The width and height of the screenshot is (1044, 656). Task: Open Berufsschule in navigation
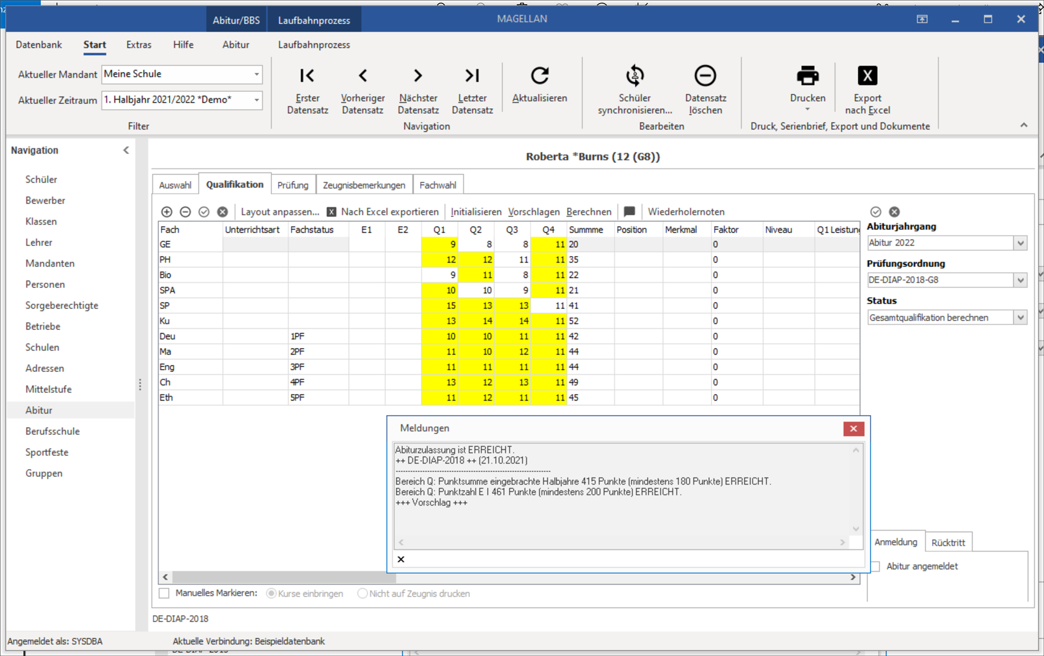tap(52, 431)
